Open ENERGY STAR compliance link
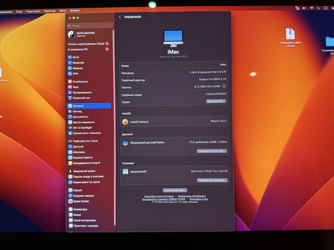Viewport: 334px width, 250px height. pos(164,199)
